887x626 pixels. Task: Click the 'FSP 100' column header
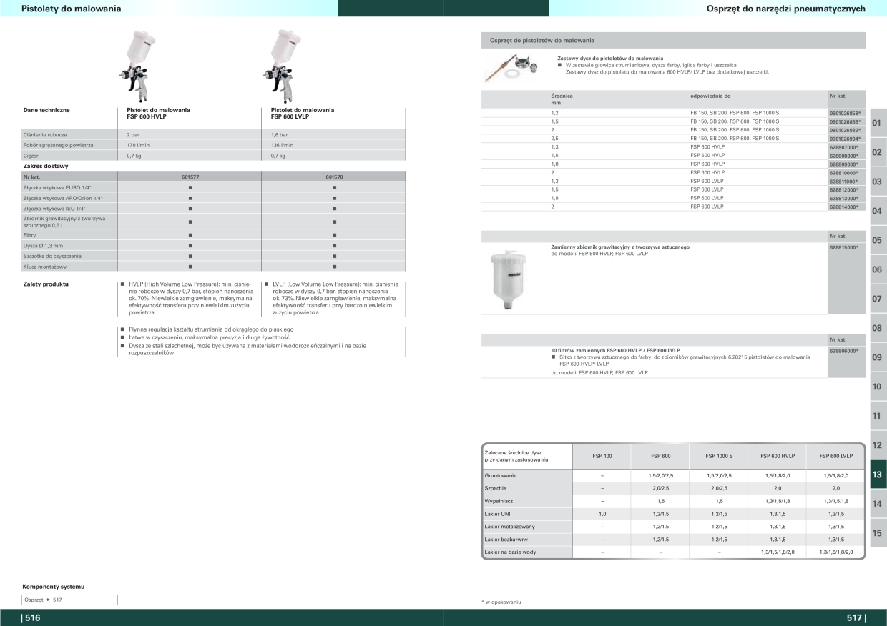click(x=602, y=456)
